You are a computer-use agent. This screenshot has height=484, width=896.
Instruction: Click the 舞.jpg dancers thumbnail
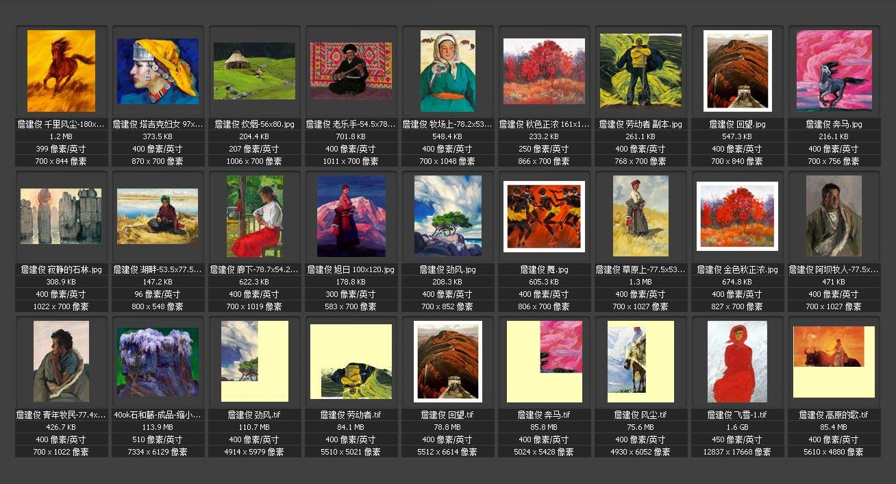[x=544, y=216]
